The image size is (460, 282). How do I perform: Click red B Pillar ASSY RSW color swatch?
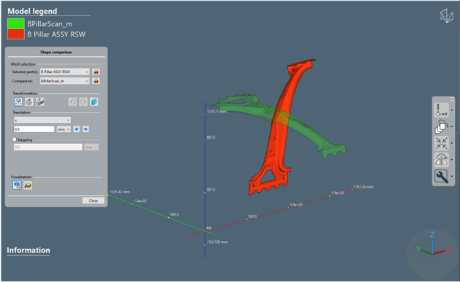(16, 34)
